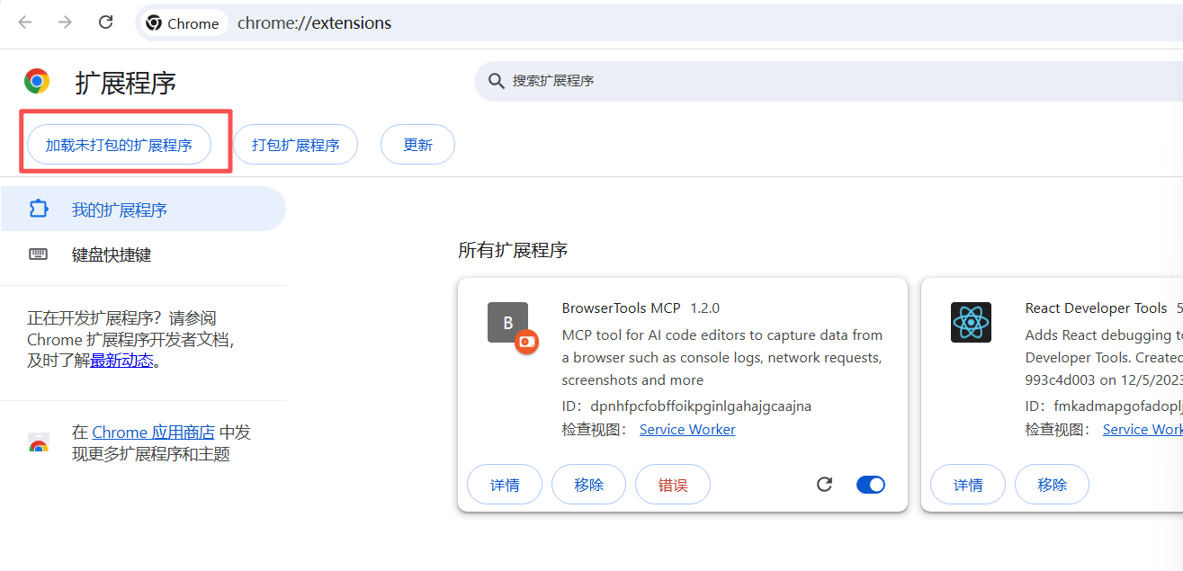Viewport: 1183px width, 571px height.
Task: Open 详情 for React Developer Tools
Action: (x=968, y=485)
